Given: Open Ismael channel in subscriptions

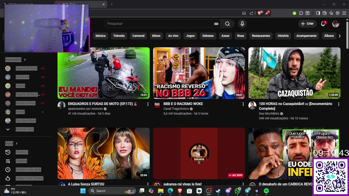Looking at the screenshot, I should click(20, 112).
